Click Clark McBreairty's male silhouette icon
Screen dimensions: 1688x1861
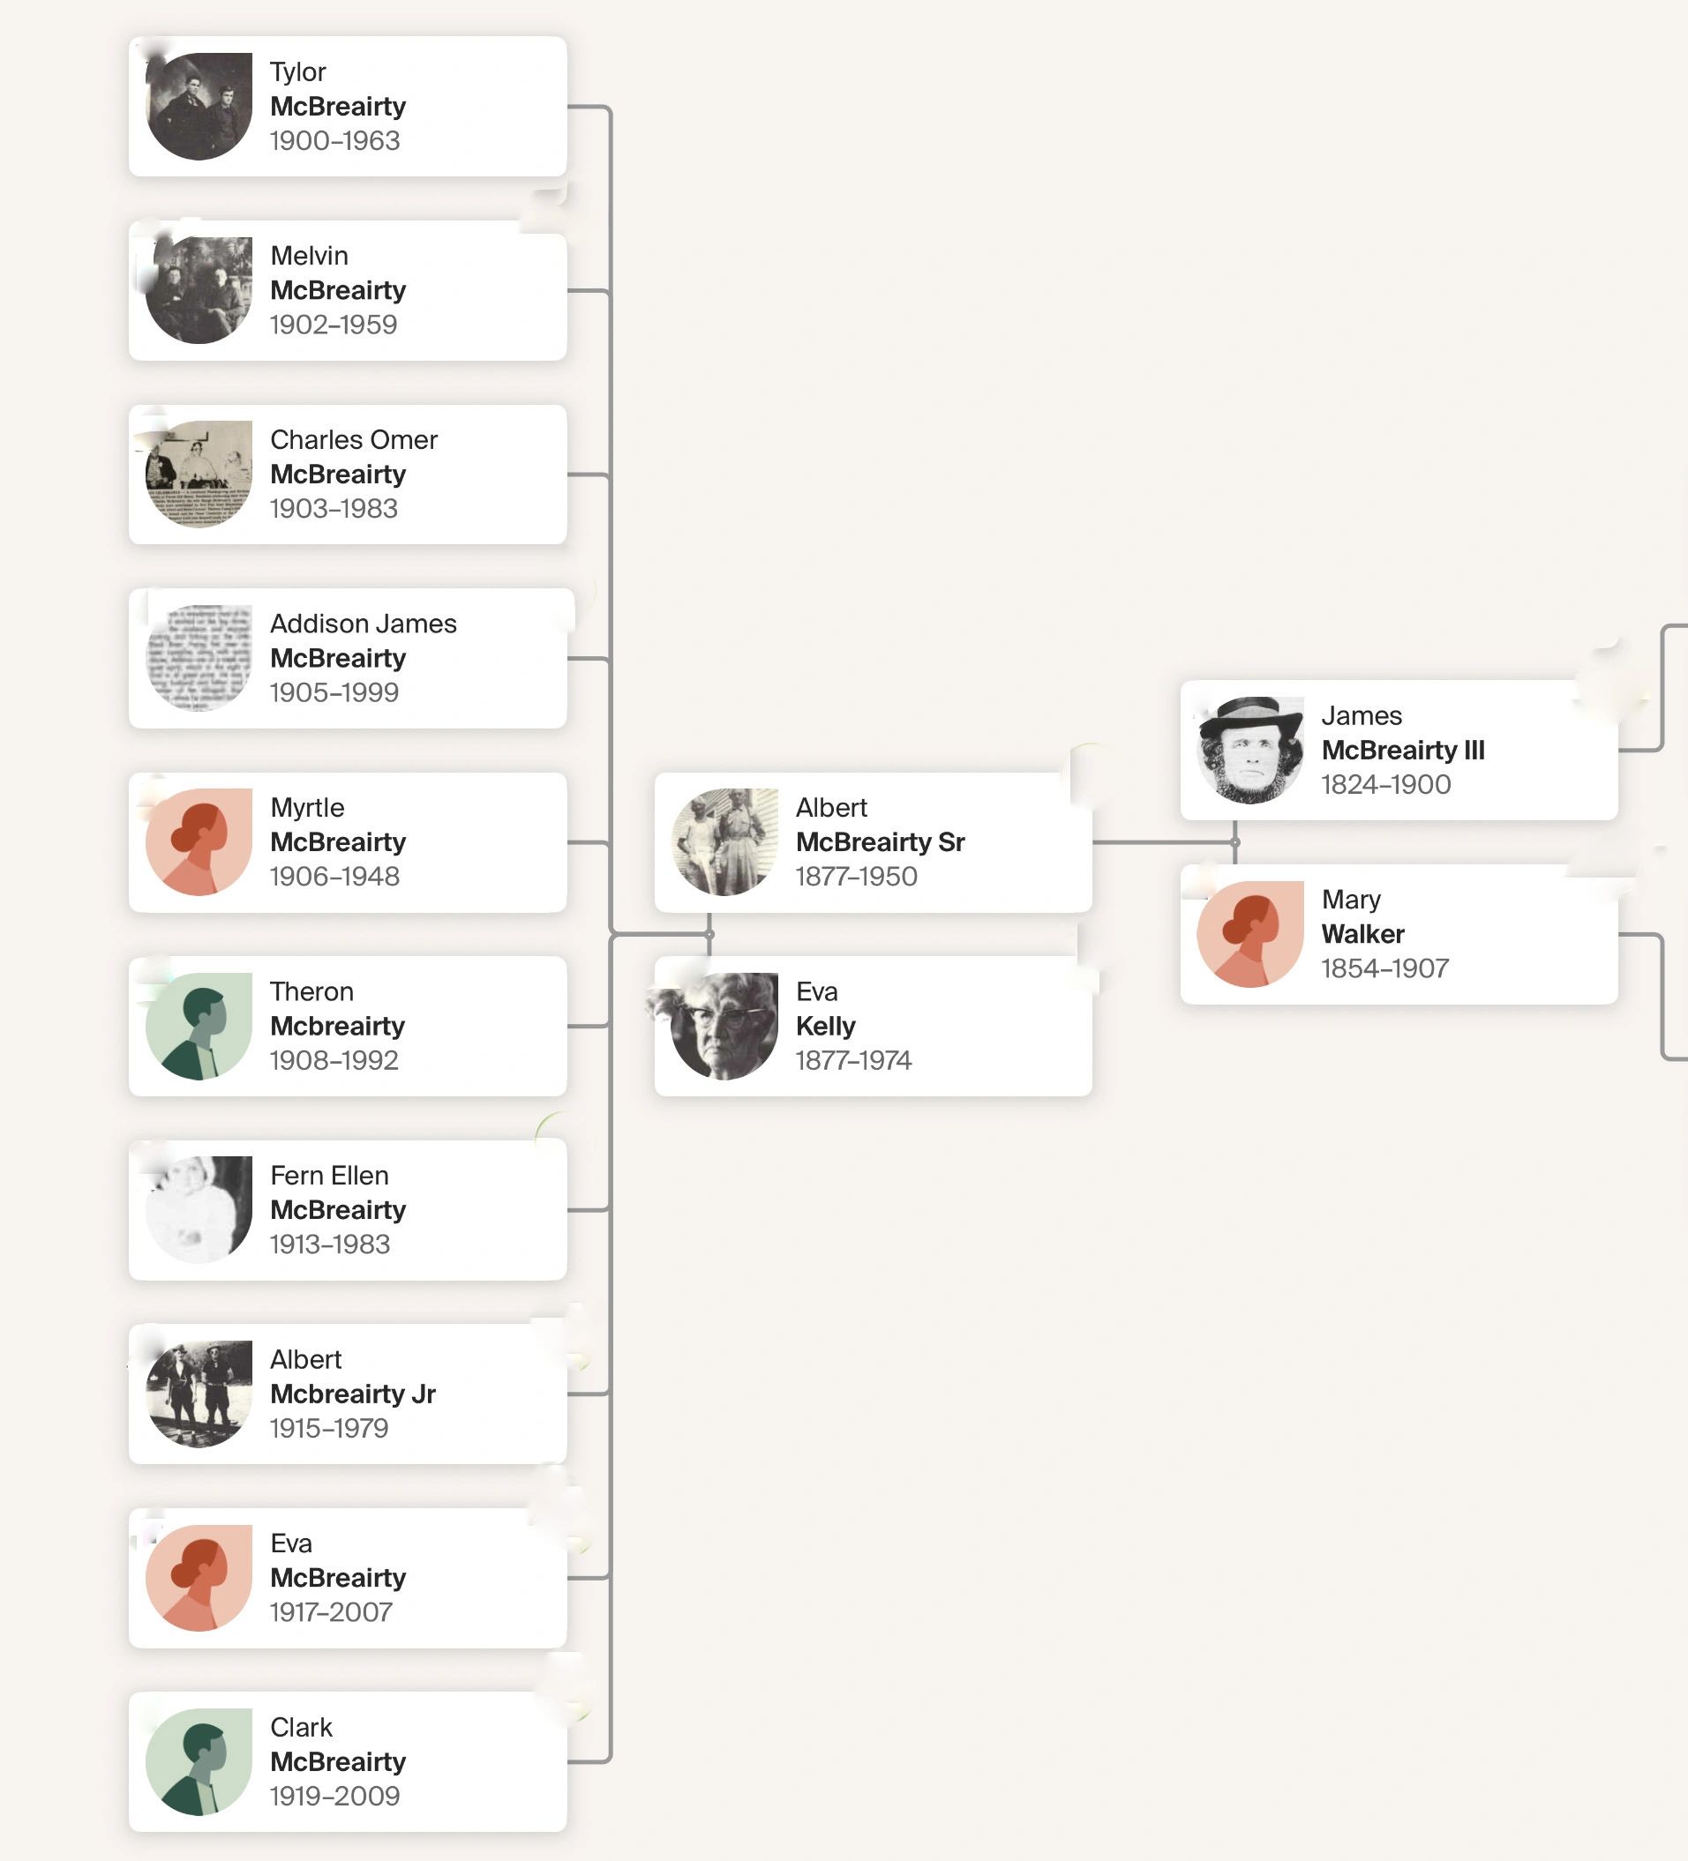pos(199,1761)
